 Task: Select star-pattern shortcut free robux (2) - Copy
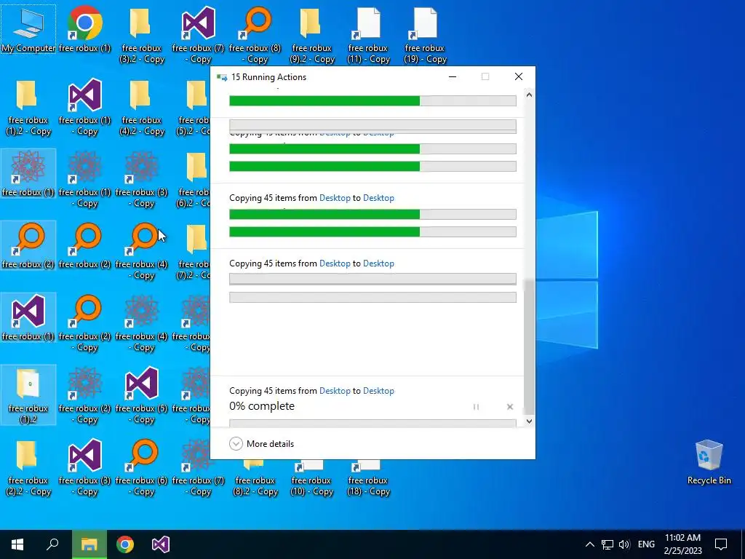coord(84,395)
